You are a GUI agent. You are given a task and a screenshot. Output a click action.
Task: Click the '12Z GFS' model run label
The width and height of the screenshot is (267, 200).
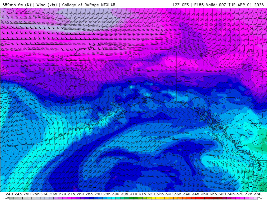181,5
